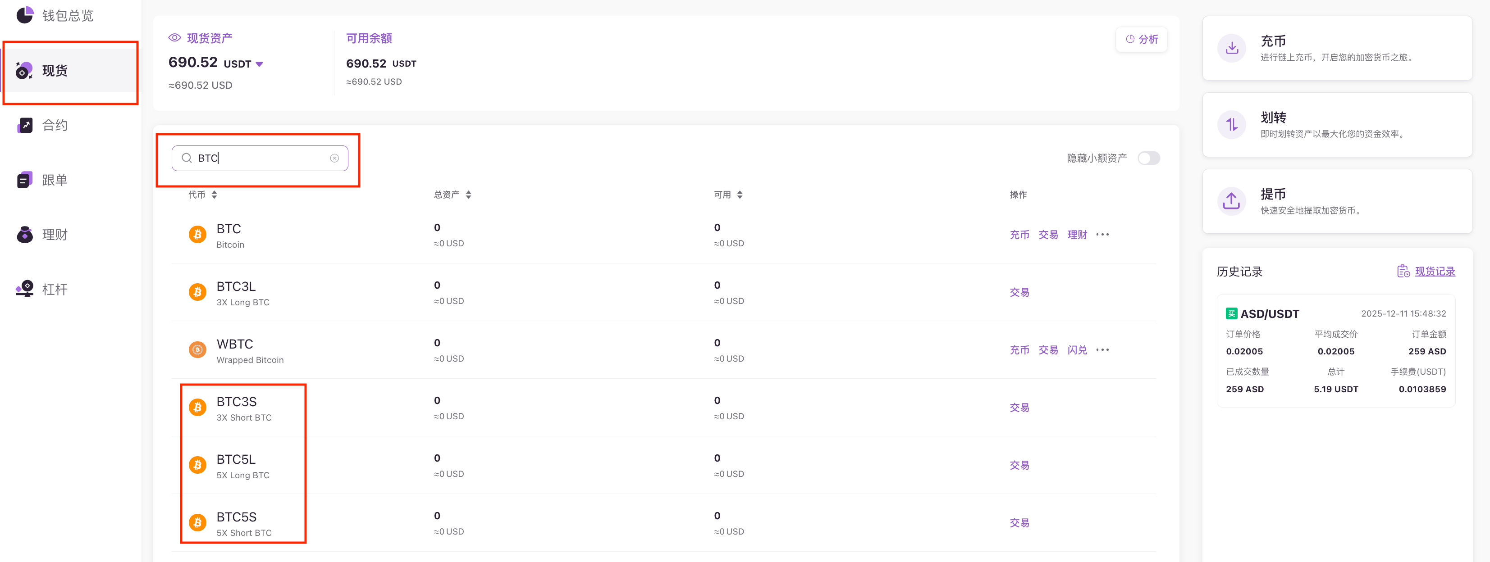
Task: Sort the token (代币) column
Action: pos(214,195)
